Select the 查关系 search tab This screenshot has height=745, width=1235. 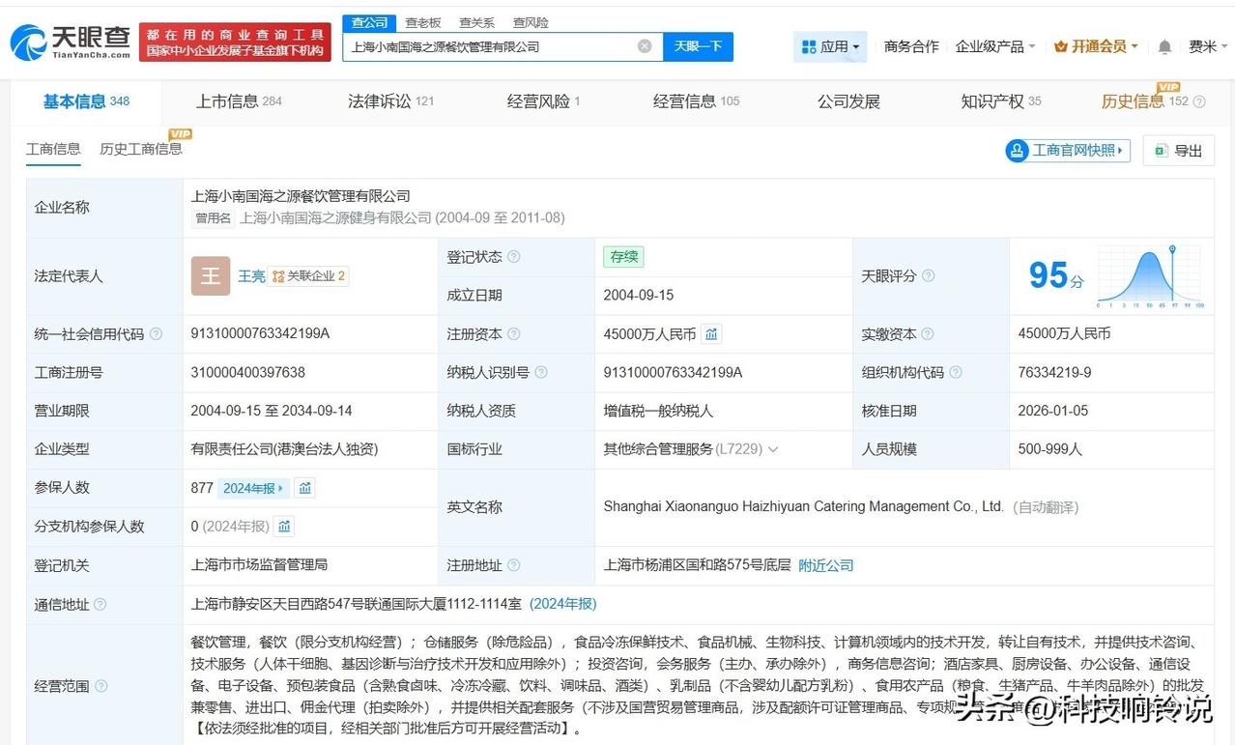coord(477,22)
